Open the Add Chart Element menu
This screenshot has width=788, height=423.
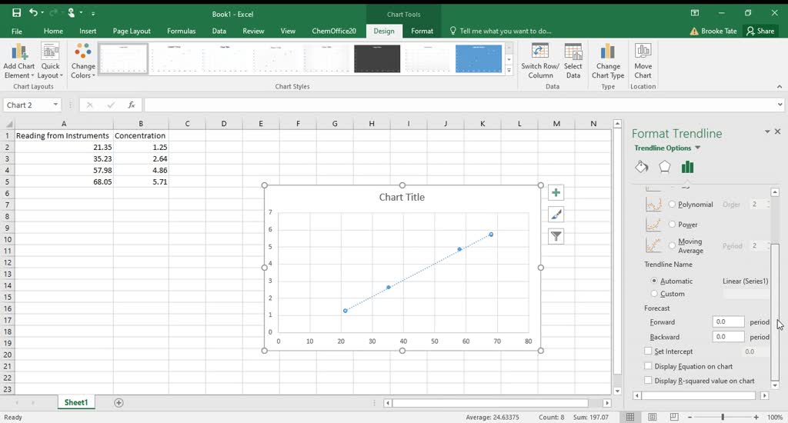pyautogui.click(x=18, y=62)
